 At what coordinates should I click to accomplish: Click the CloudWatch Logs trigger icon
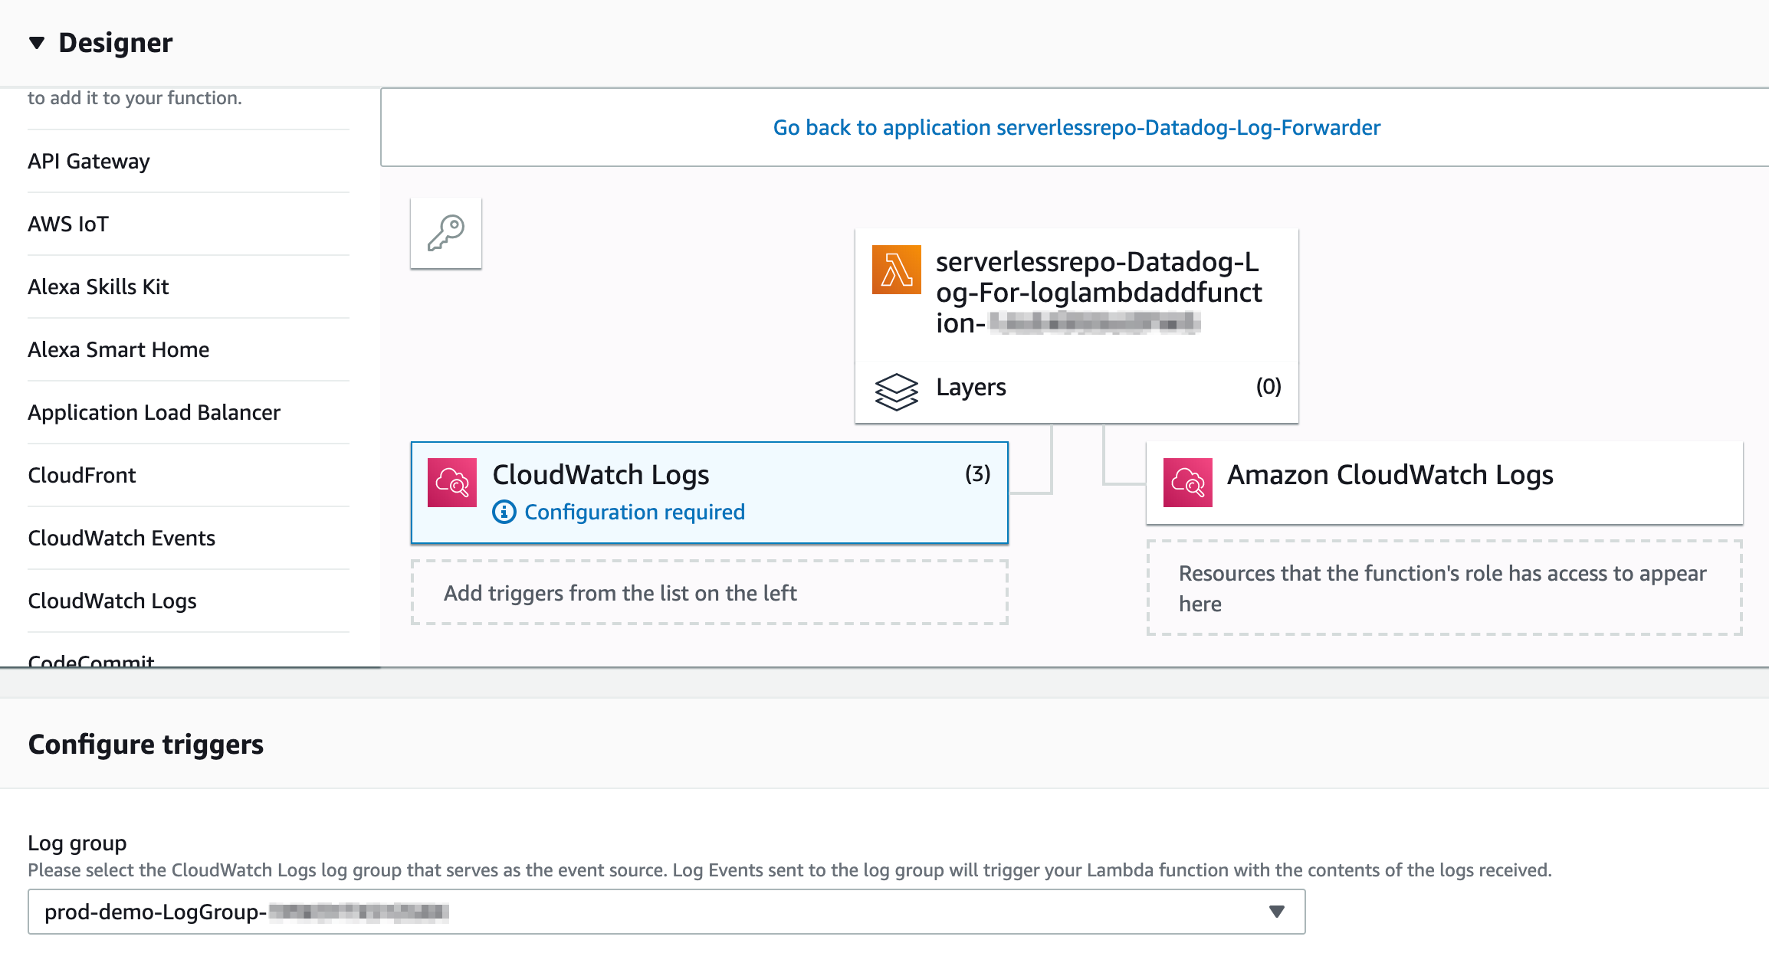tap(452, 483)
